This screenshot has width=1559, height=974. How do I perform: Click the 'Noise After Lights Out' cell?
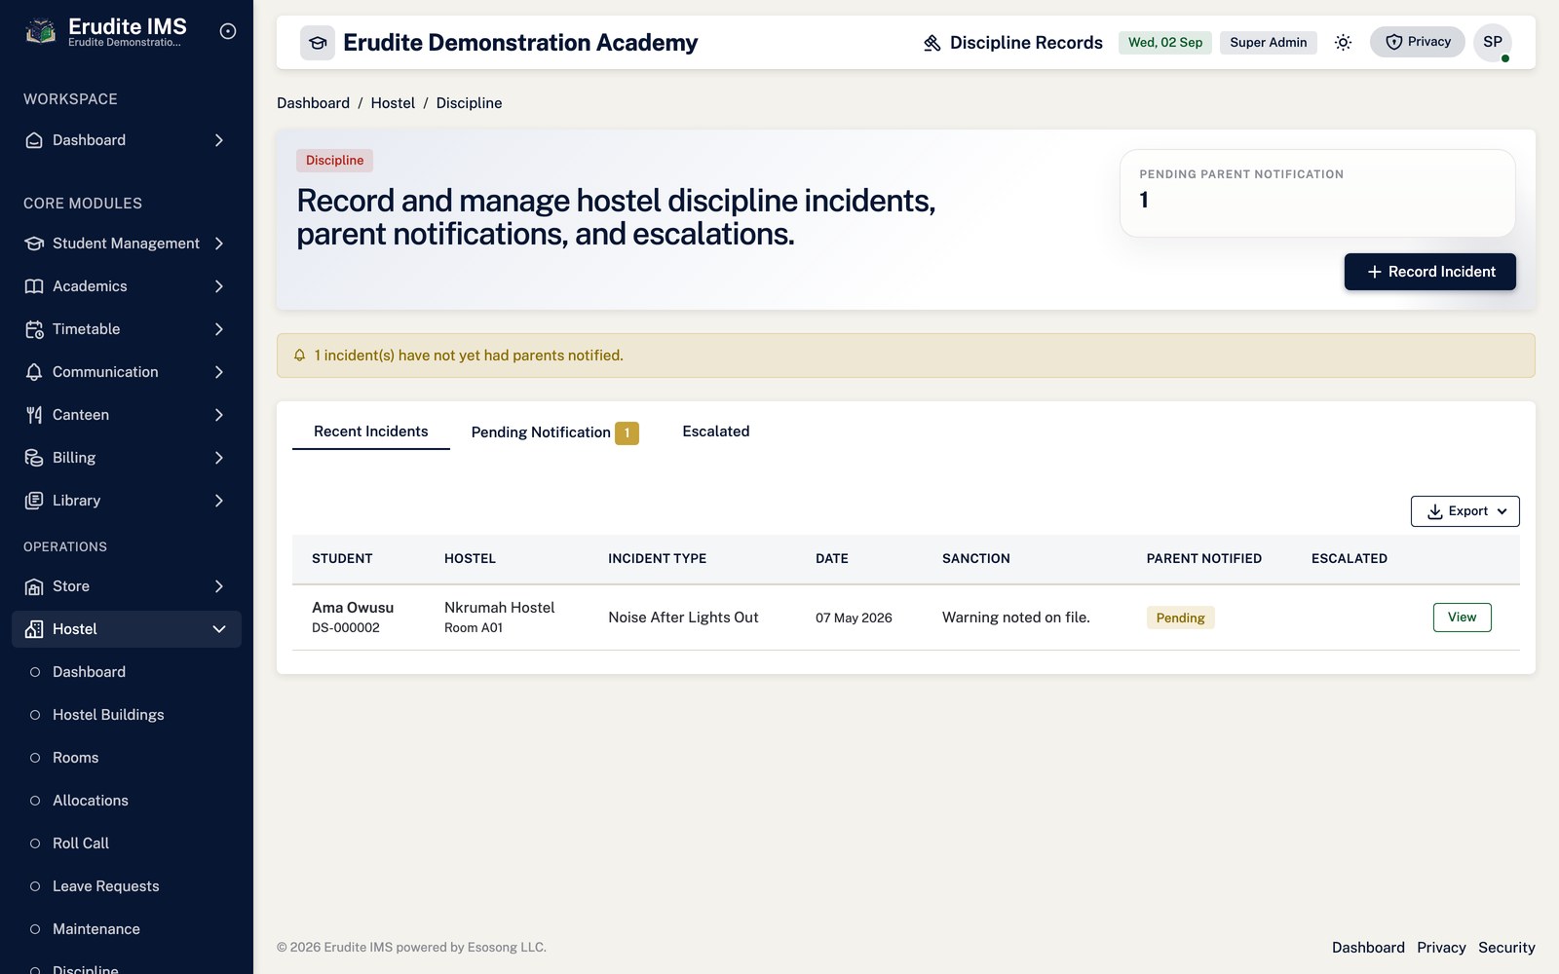pyautogui.click(x=683, y=618)
